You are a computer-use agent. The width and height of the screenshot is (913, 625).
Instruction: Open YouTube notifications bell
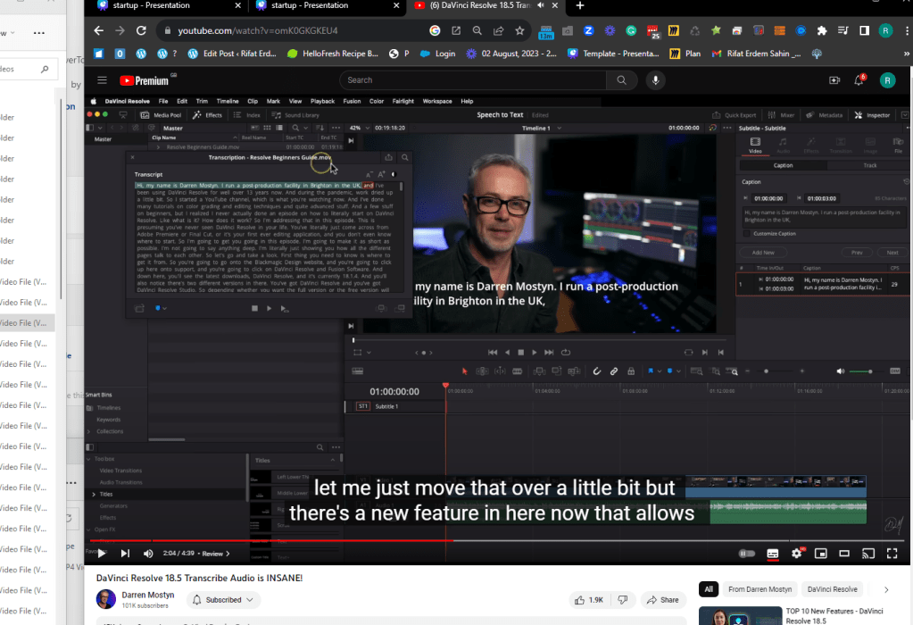click(859, 80)
